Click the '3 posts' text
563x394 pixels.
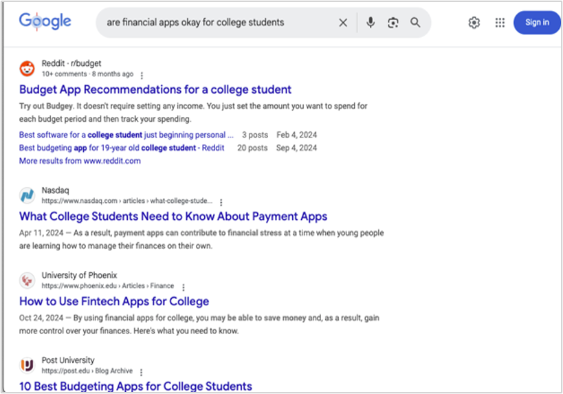tap(255, 135)
